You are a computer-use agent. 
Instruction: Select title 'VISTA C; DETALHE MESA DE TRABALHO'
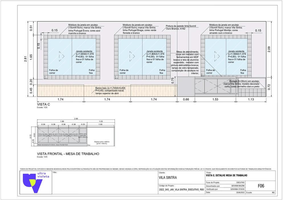pos(227,175)
